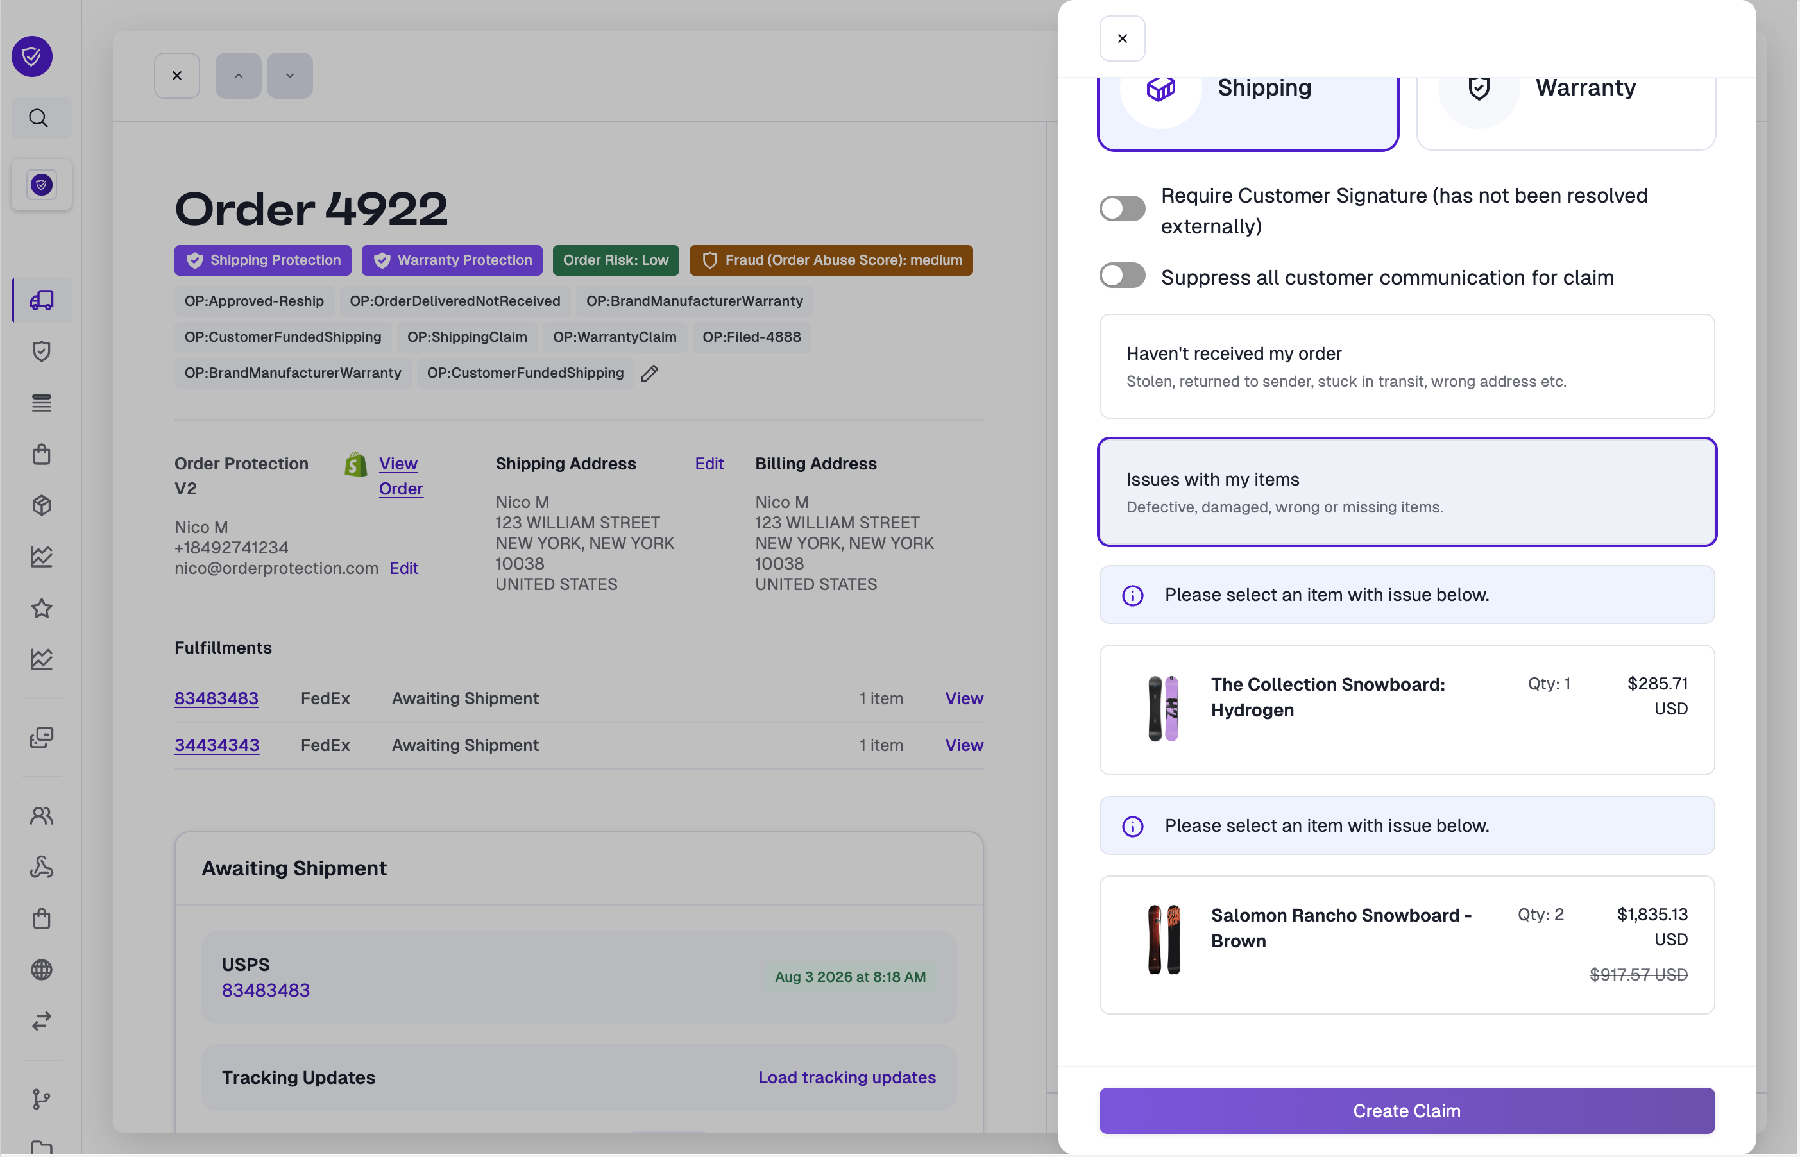Screen dimensions: 1800x1157
Task: Select Salomon Rancho Snowboard - Brown item
Action: [x=1406, y=945]
